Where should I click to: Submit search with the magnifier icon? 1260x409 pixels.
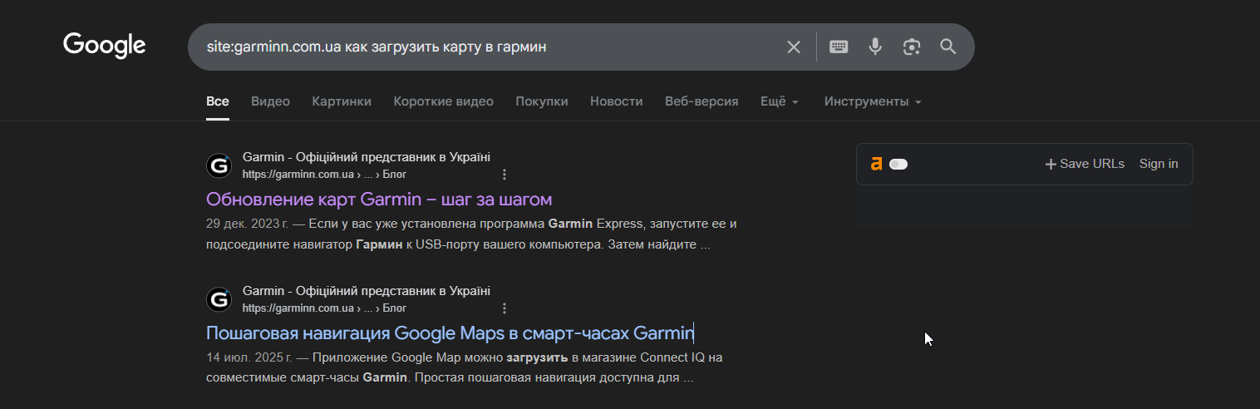[948, 47]
